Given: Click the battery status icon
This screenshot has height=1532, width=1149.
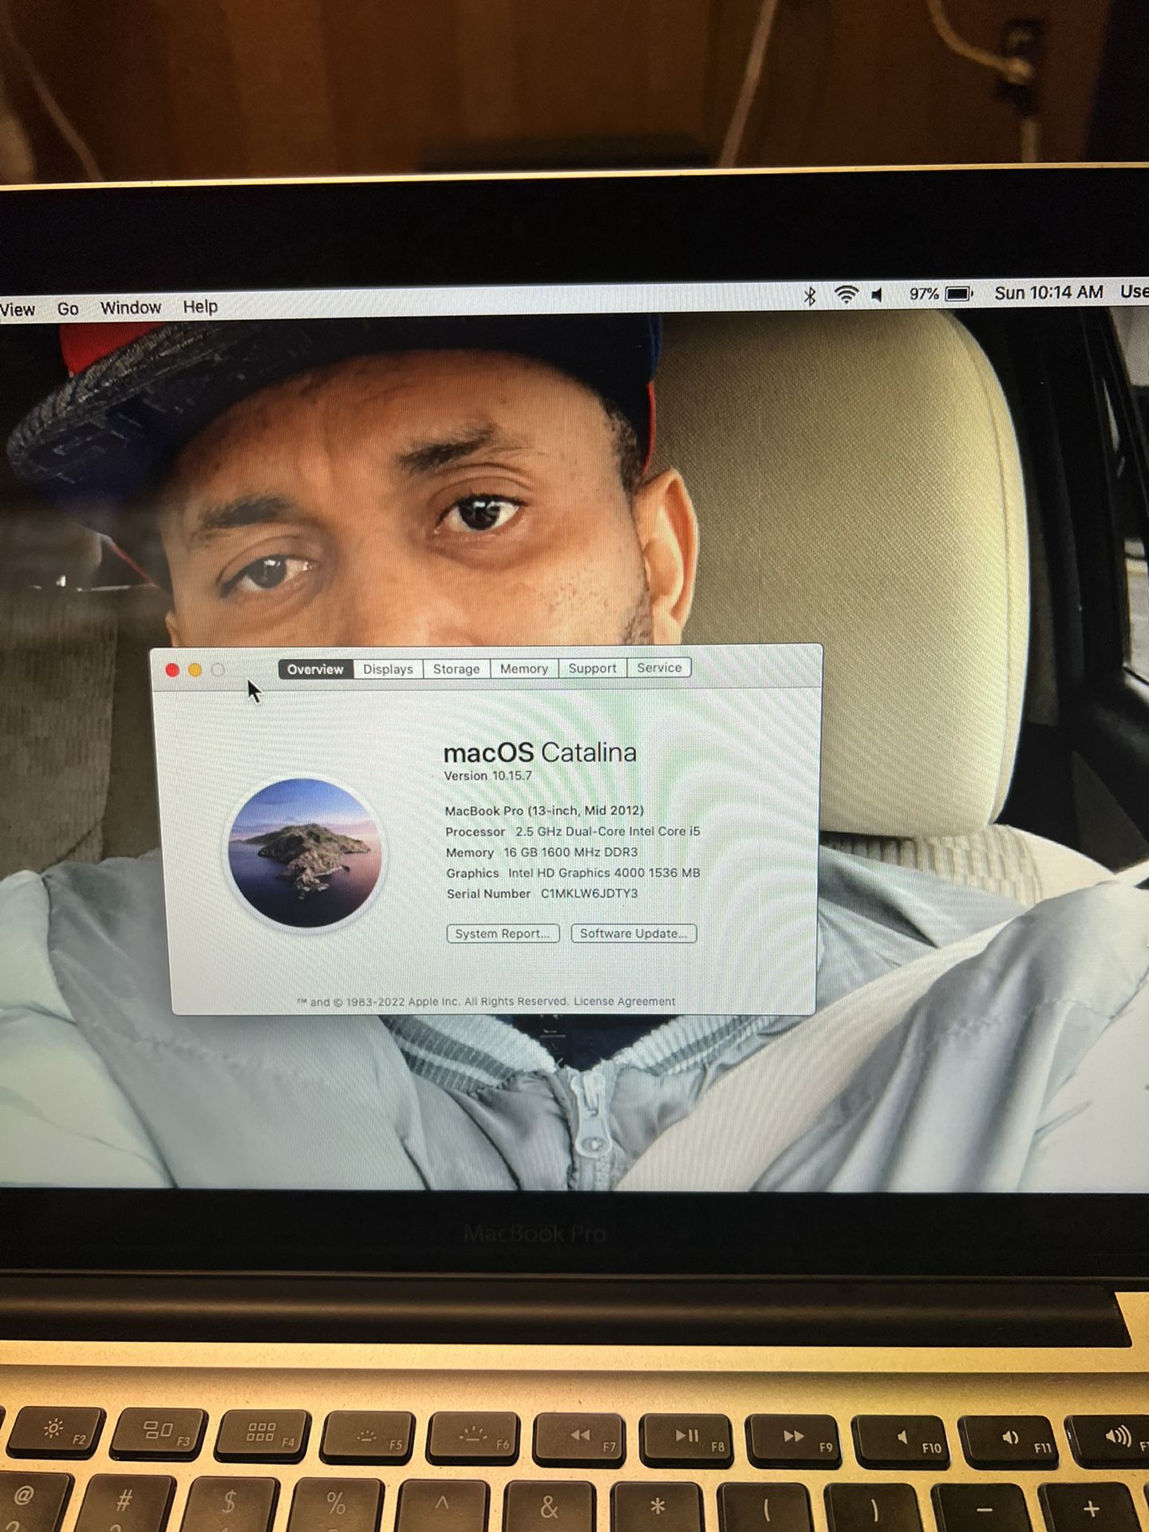Looking at the screenshot, I should 959,294.
